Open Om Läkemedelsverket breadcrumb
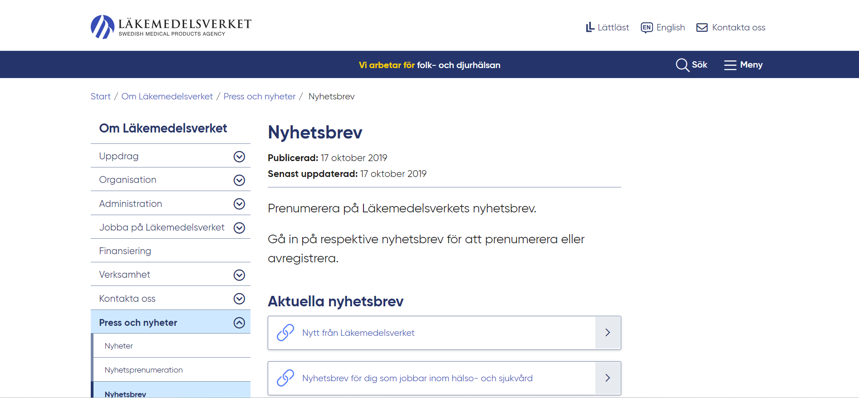Viewport: 859px width, 398px height. [167, 96]
